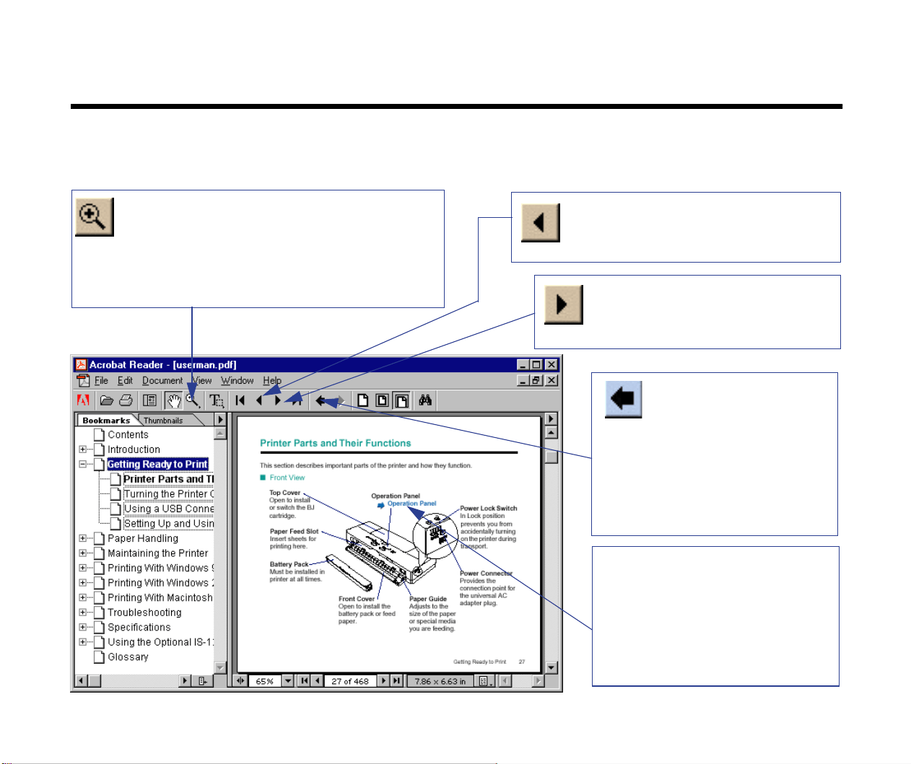Click the status bar First Page button

[305, 680]
